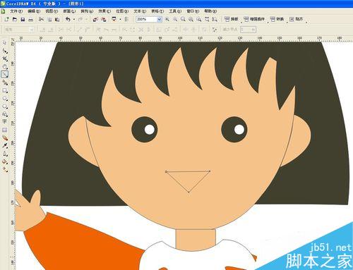The width and height of the screenshot is (353, 270).
Task: Click the 贴齐 snap toolbar button
Action: coord(296,19)
